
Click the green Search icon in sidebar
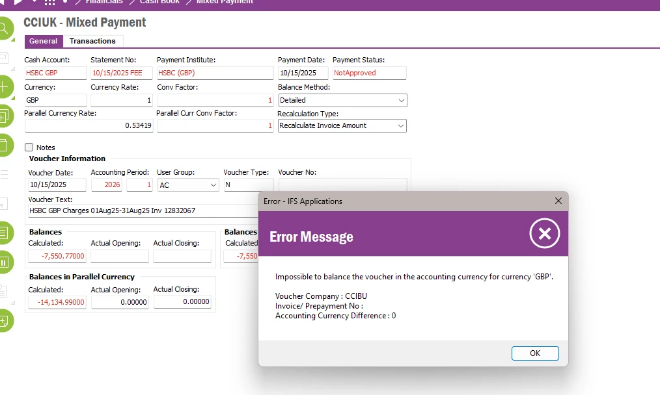[4, 29]
